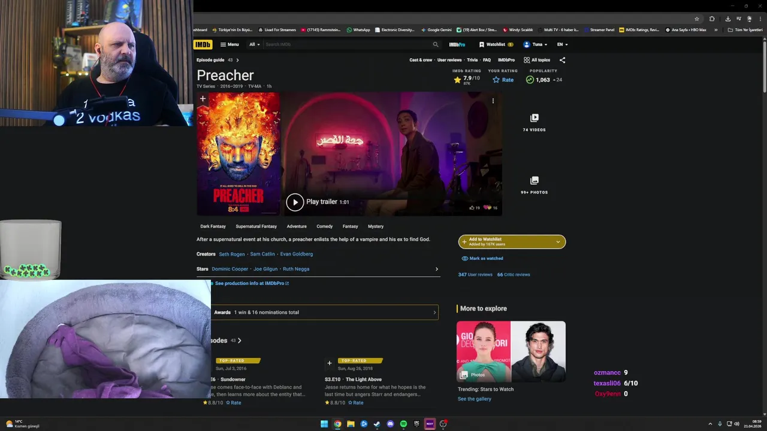The width and height of the screenshot is (767, 431).
Task: Select the Dark Fantasy genre chip
Action: [x=213, y=226]
